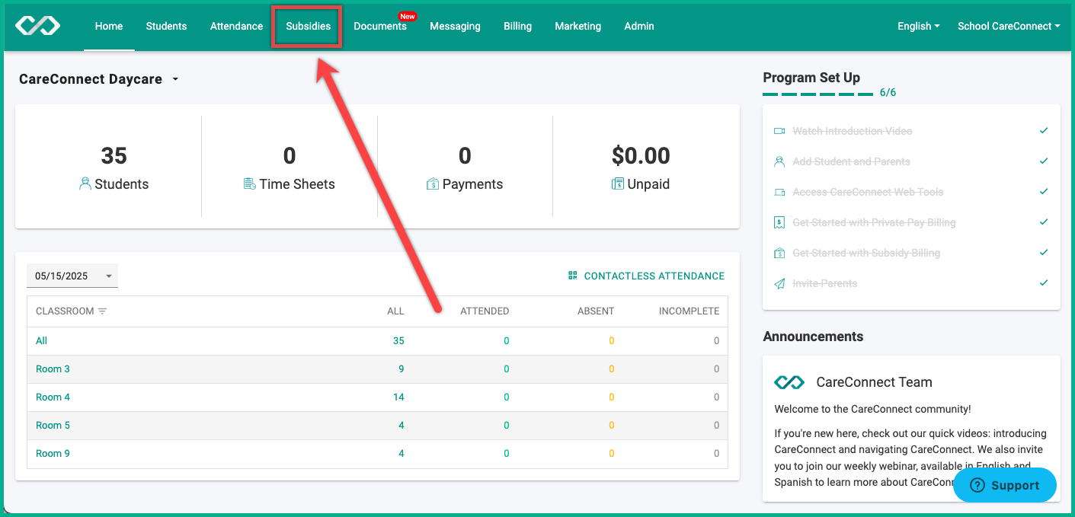1075x517 pixels.
Task: Click the question mark icon on Support
Action: pos(977,485)
